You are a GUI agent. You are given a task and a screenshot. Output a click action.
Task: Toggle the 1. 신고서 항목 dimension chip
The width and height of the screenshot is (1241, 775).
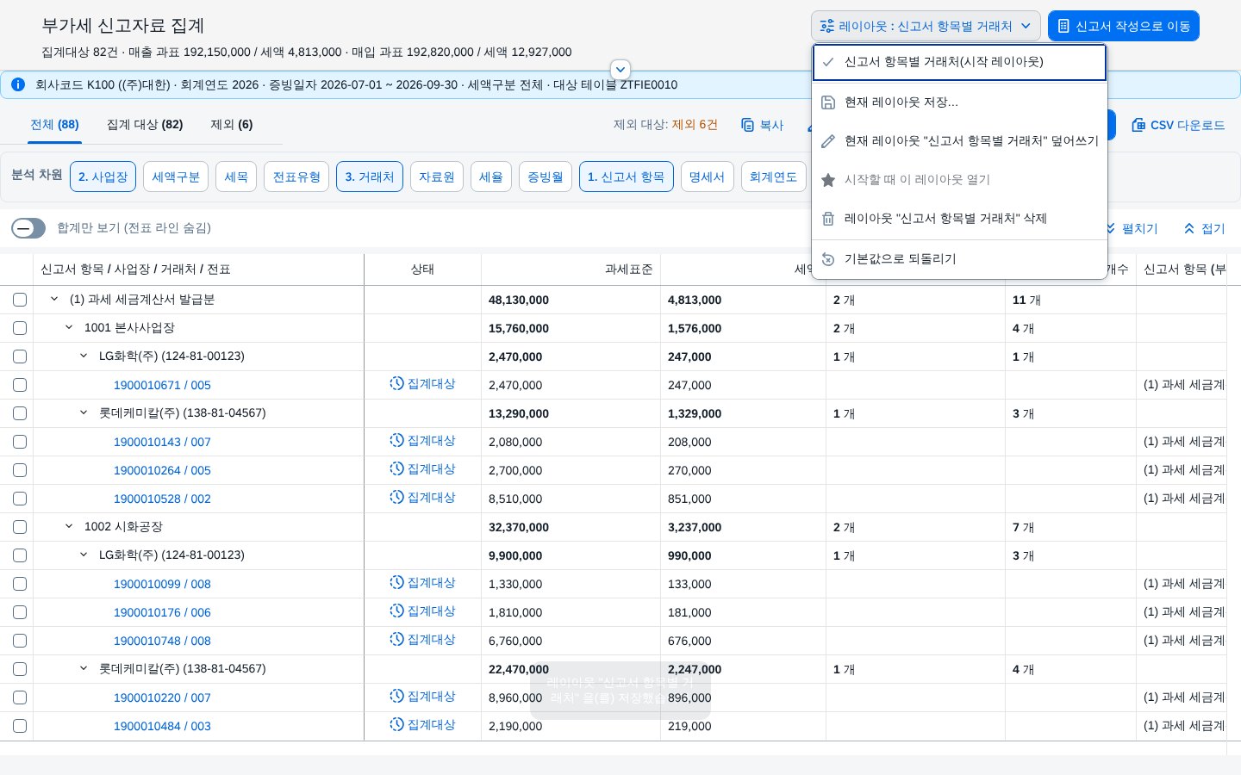tap(627, 177)
